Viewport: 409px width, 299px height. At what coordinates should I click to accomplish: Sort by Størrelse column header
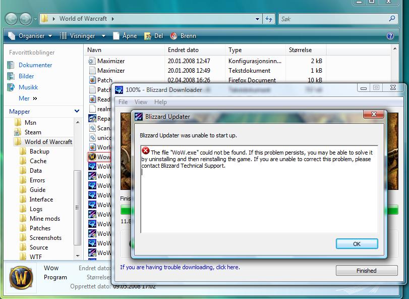click(306, 50)
